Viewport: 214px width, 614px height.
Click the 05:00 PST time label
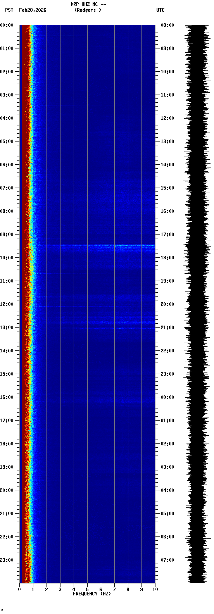coord(7,141)
